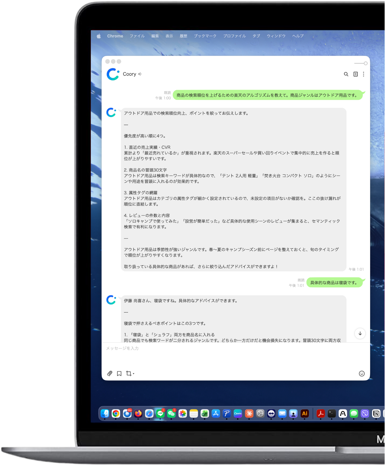This screenshot has height=474, width=385.
Task: Click the heading 3. 属性タグの網羅
Action: [x=141, y=193]
